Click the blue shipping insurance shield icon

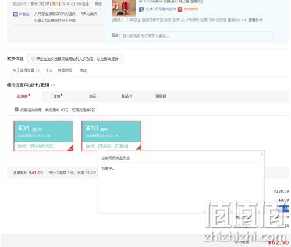pos(15,14)
